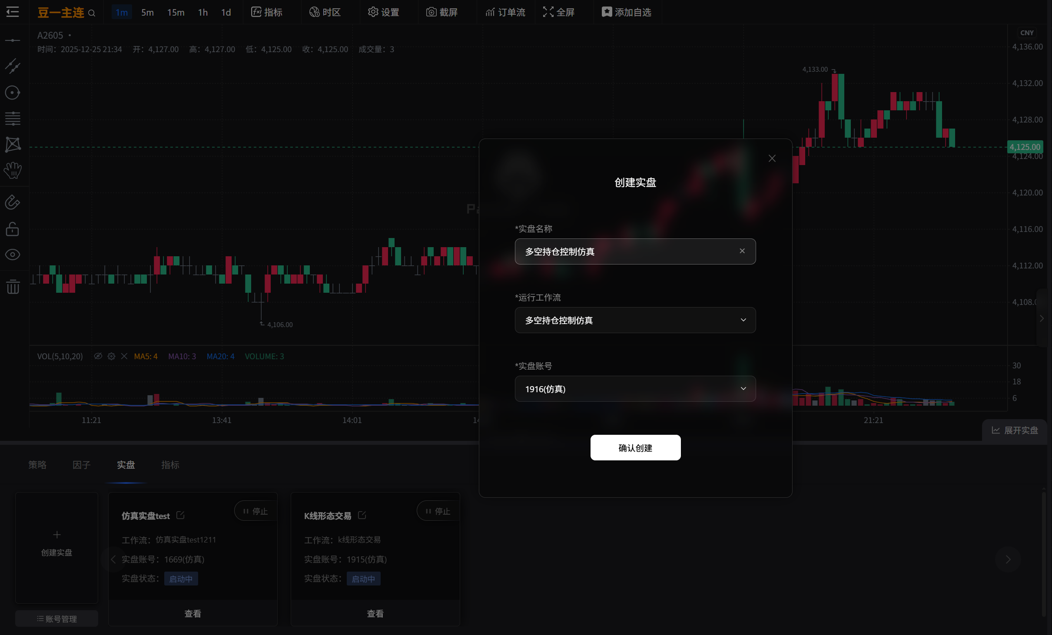Screen dimensions: 1052x635
Task: Select the 1m timeframe
Action: pos(122,12)
